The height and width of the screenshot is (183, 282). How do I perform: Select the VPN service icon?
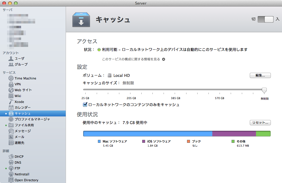pyautogui.click(x=11, y=84)
